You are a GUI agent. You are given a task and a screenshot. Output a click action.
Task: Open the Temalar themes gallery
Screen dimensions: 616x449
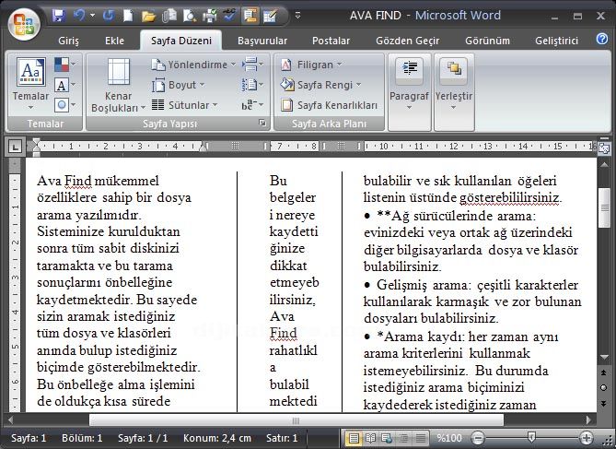[x=30, y=84]
